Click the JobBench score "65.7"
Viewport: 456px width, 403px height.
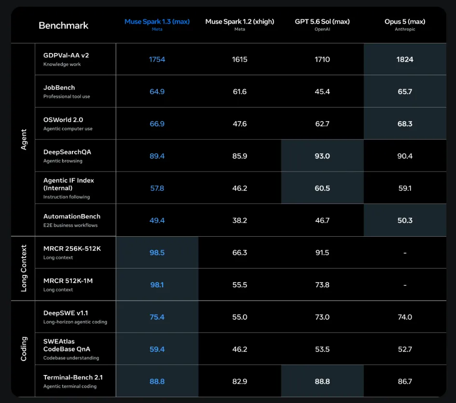[405, 92]
